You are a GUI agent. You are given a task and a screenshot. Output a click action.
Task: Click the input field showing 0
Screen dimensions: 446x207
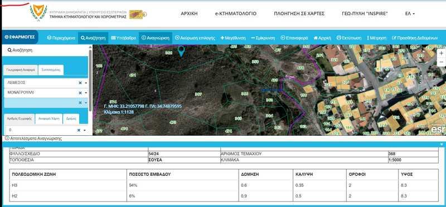point(40,130)
